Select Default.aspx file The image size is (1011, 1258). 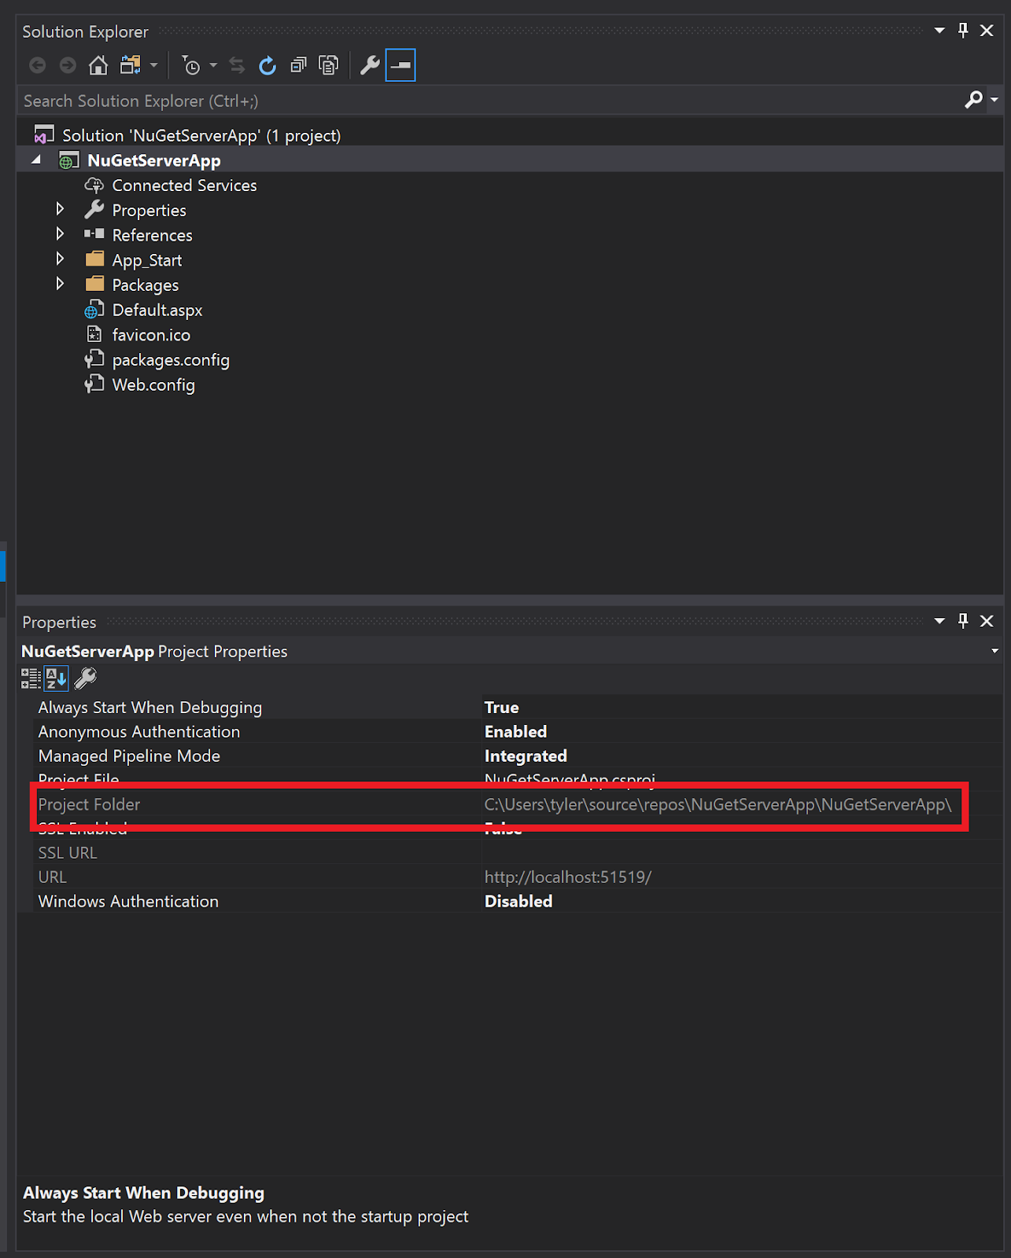(x=157, y=311)
